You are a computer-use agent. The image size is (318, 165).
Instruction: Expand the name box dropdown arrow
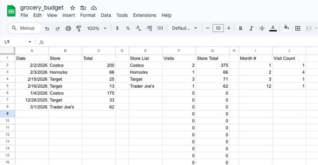point(30,42)
